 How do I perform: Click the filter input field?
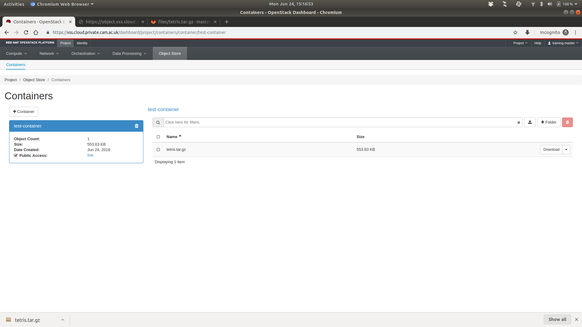[x=339, y=122]
